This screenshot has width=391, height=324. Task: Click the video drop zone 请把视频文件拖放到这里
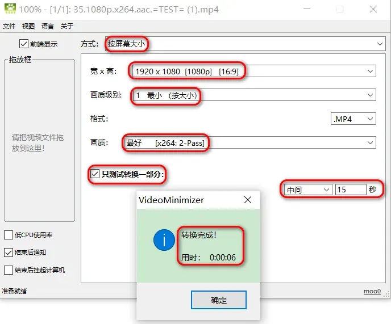tap(39, 140)
